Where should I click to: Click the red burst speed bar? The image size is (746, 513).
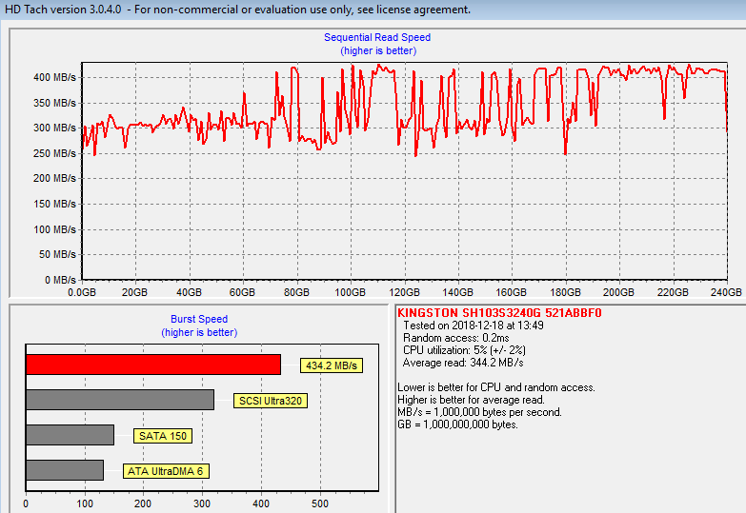click(153, 365)
